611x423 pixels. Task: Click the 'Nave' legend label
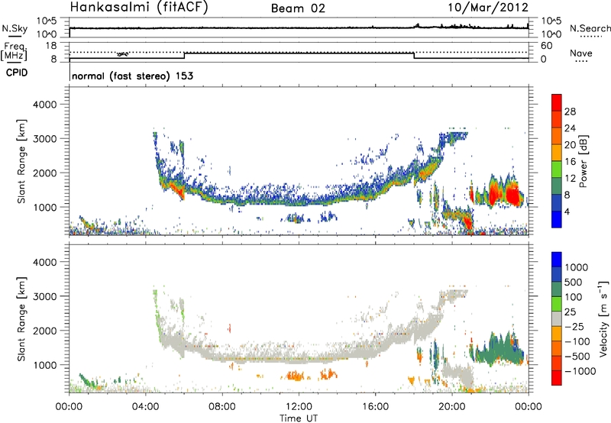(x=581, y=53)
